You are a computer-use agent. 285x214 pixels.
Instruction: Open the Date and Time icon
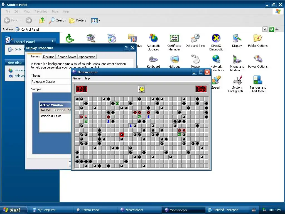pyautogui.click(x=195, y=41)
